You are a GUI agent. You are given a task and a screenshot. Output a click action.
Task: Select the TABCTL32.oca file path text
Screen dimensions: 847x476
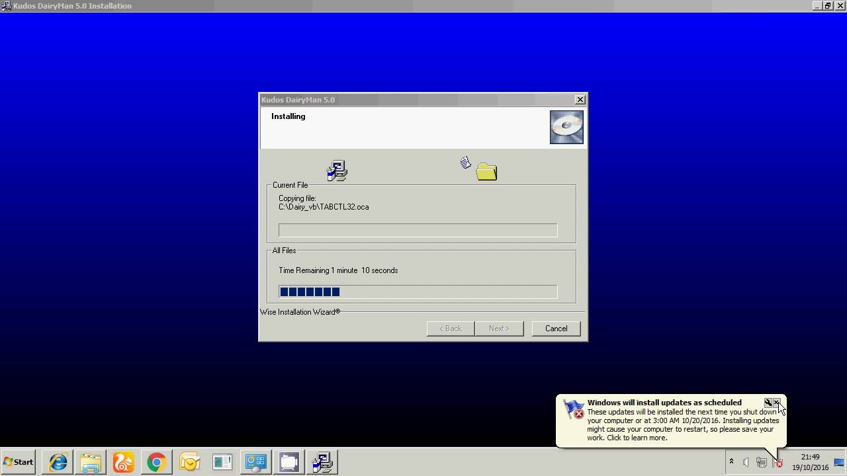coord(324,207)
